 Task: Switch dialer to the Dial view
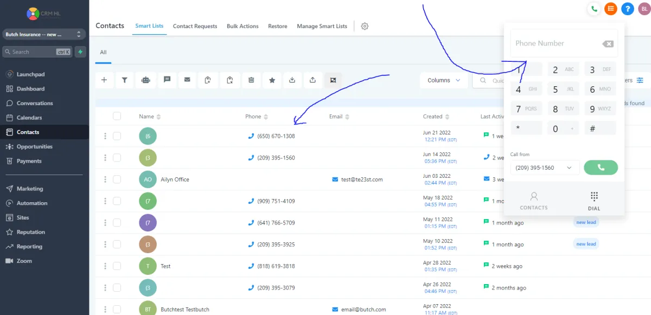click(x=594, y=201)
